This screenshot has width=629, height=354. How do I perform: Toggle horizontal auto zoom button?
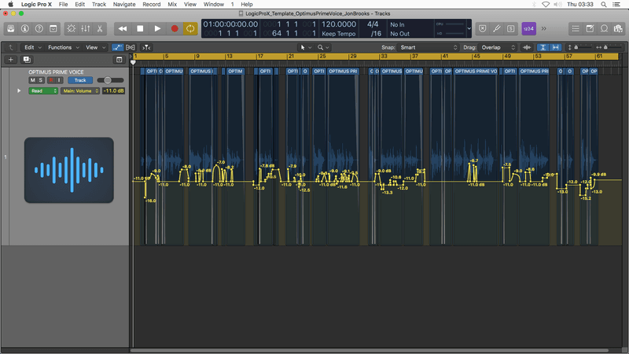556,47
